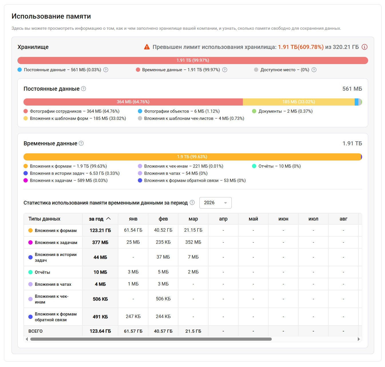Viewport: 385px width, 367px height.
Task: Click help icon beside statistics period title
Action: coord(192,203)
